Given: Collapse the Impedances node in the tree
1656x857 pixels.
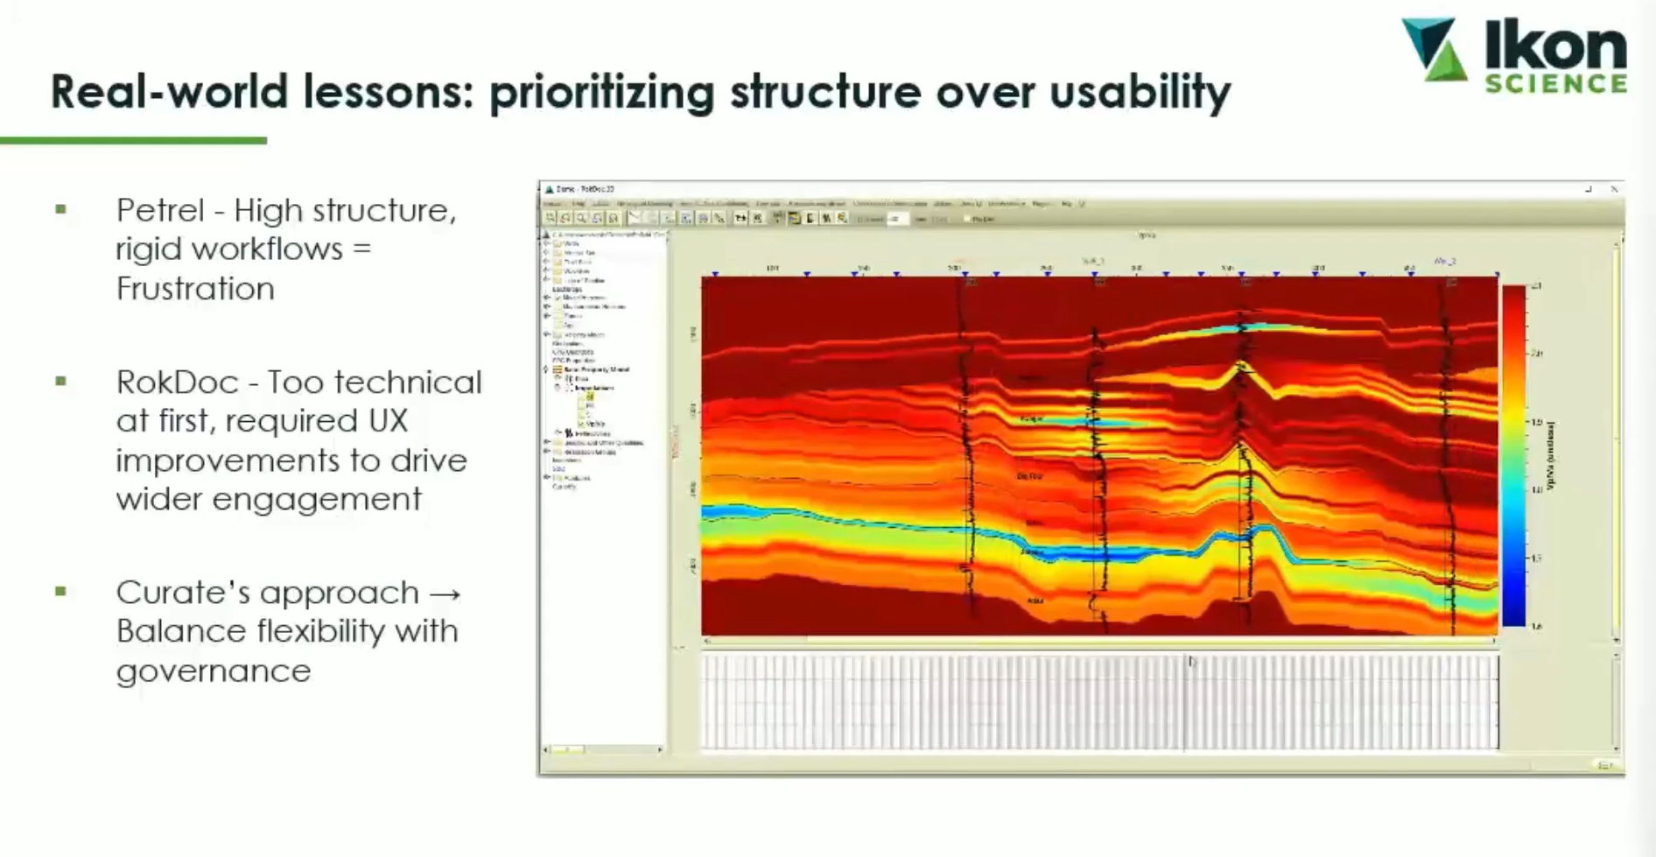Looking at the screenshot, I should [x=558, y=387].
